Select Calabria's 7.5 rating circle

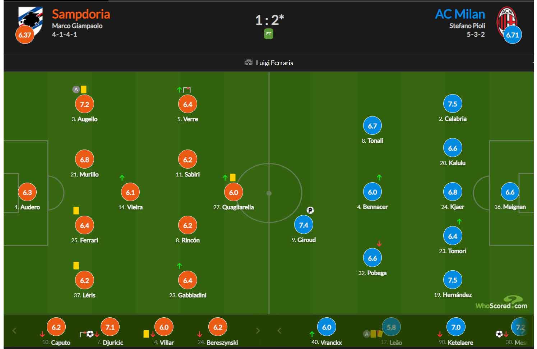pyautogui.click(x=453, y=104)
